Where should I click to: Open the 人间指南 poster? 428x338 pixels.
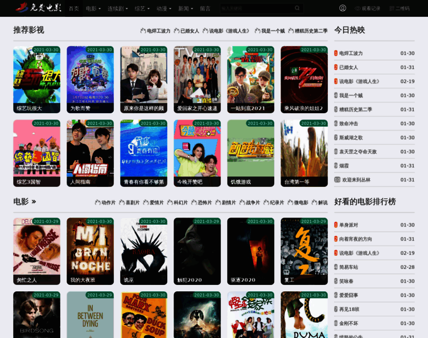90,153
